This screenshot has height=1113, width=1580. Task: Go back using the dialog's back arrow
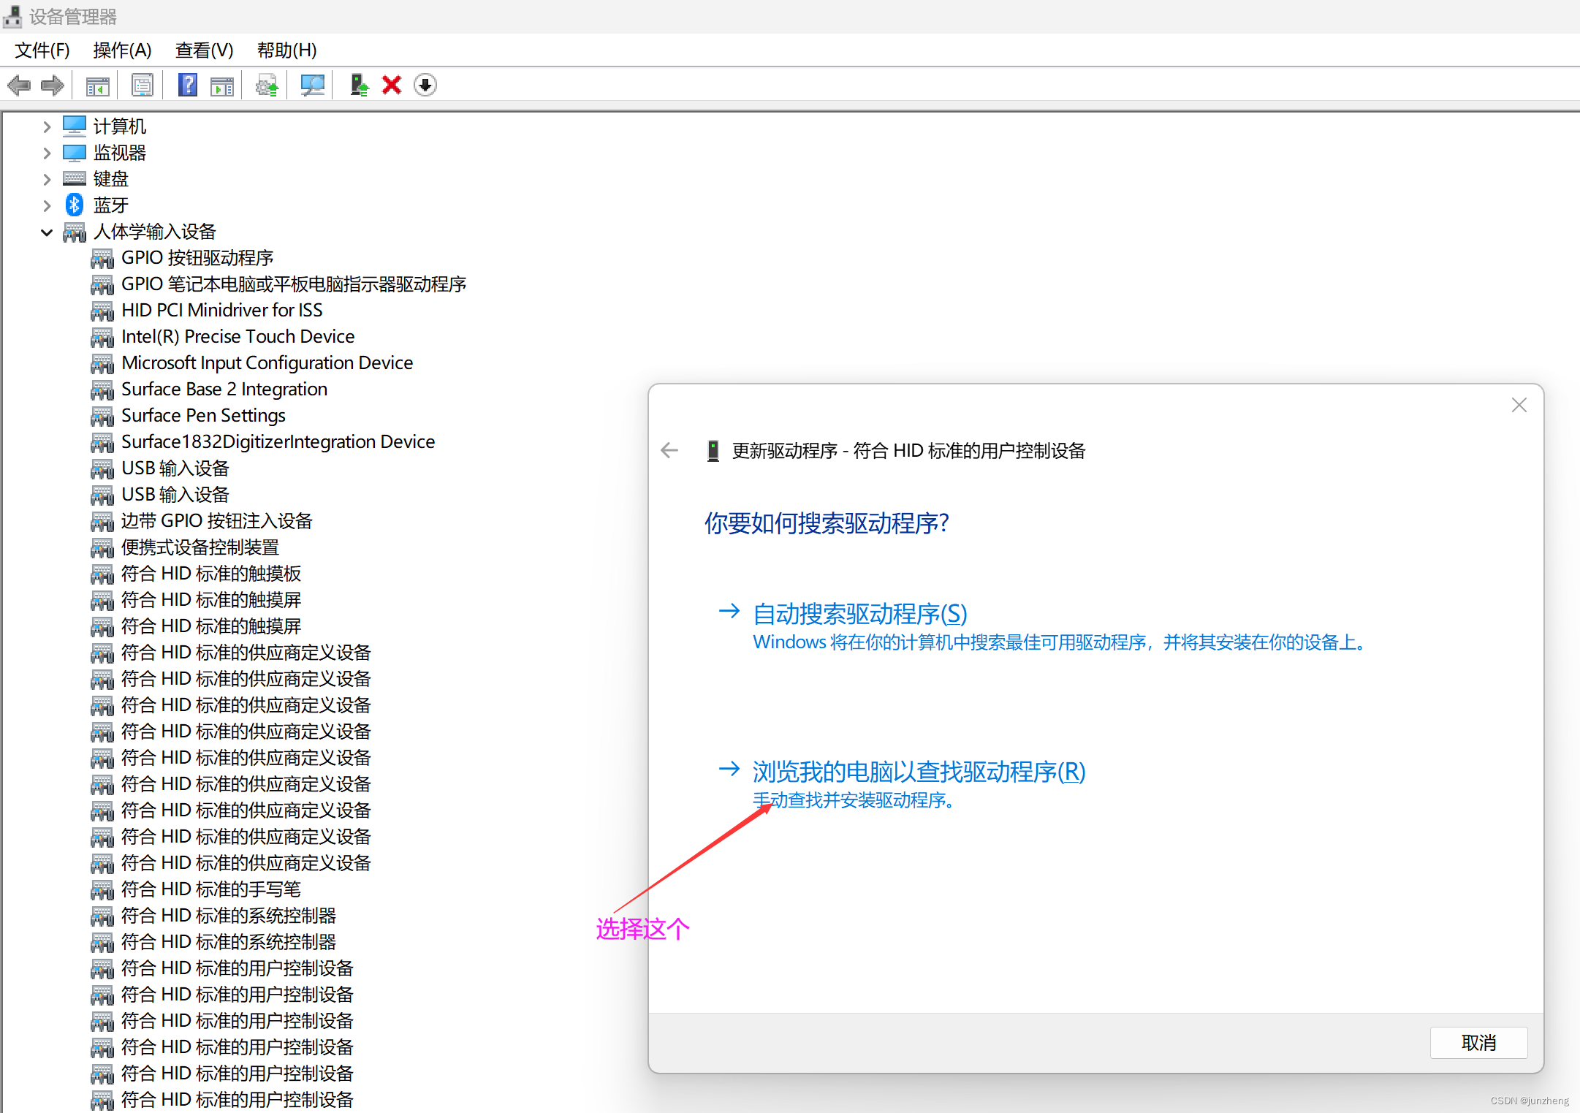pos(669,450)
